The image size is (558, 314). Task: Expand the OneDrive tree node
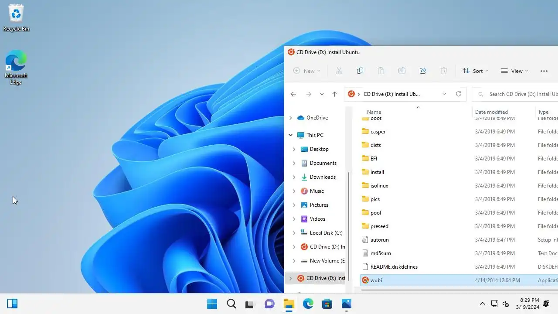pyautogui.click(x=290, y=118)
